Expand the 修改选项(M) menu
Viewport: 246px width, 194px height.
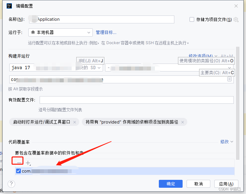tap(203, 56)
